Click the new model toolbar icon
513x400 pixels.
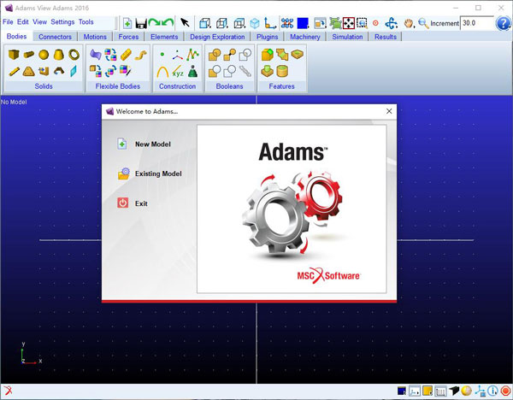(127, 23)
